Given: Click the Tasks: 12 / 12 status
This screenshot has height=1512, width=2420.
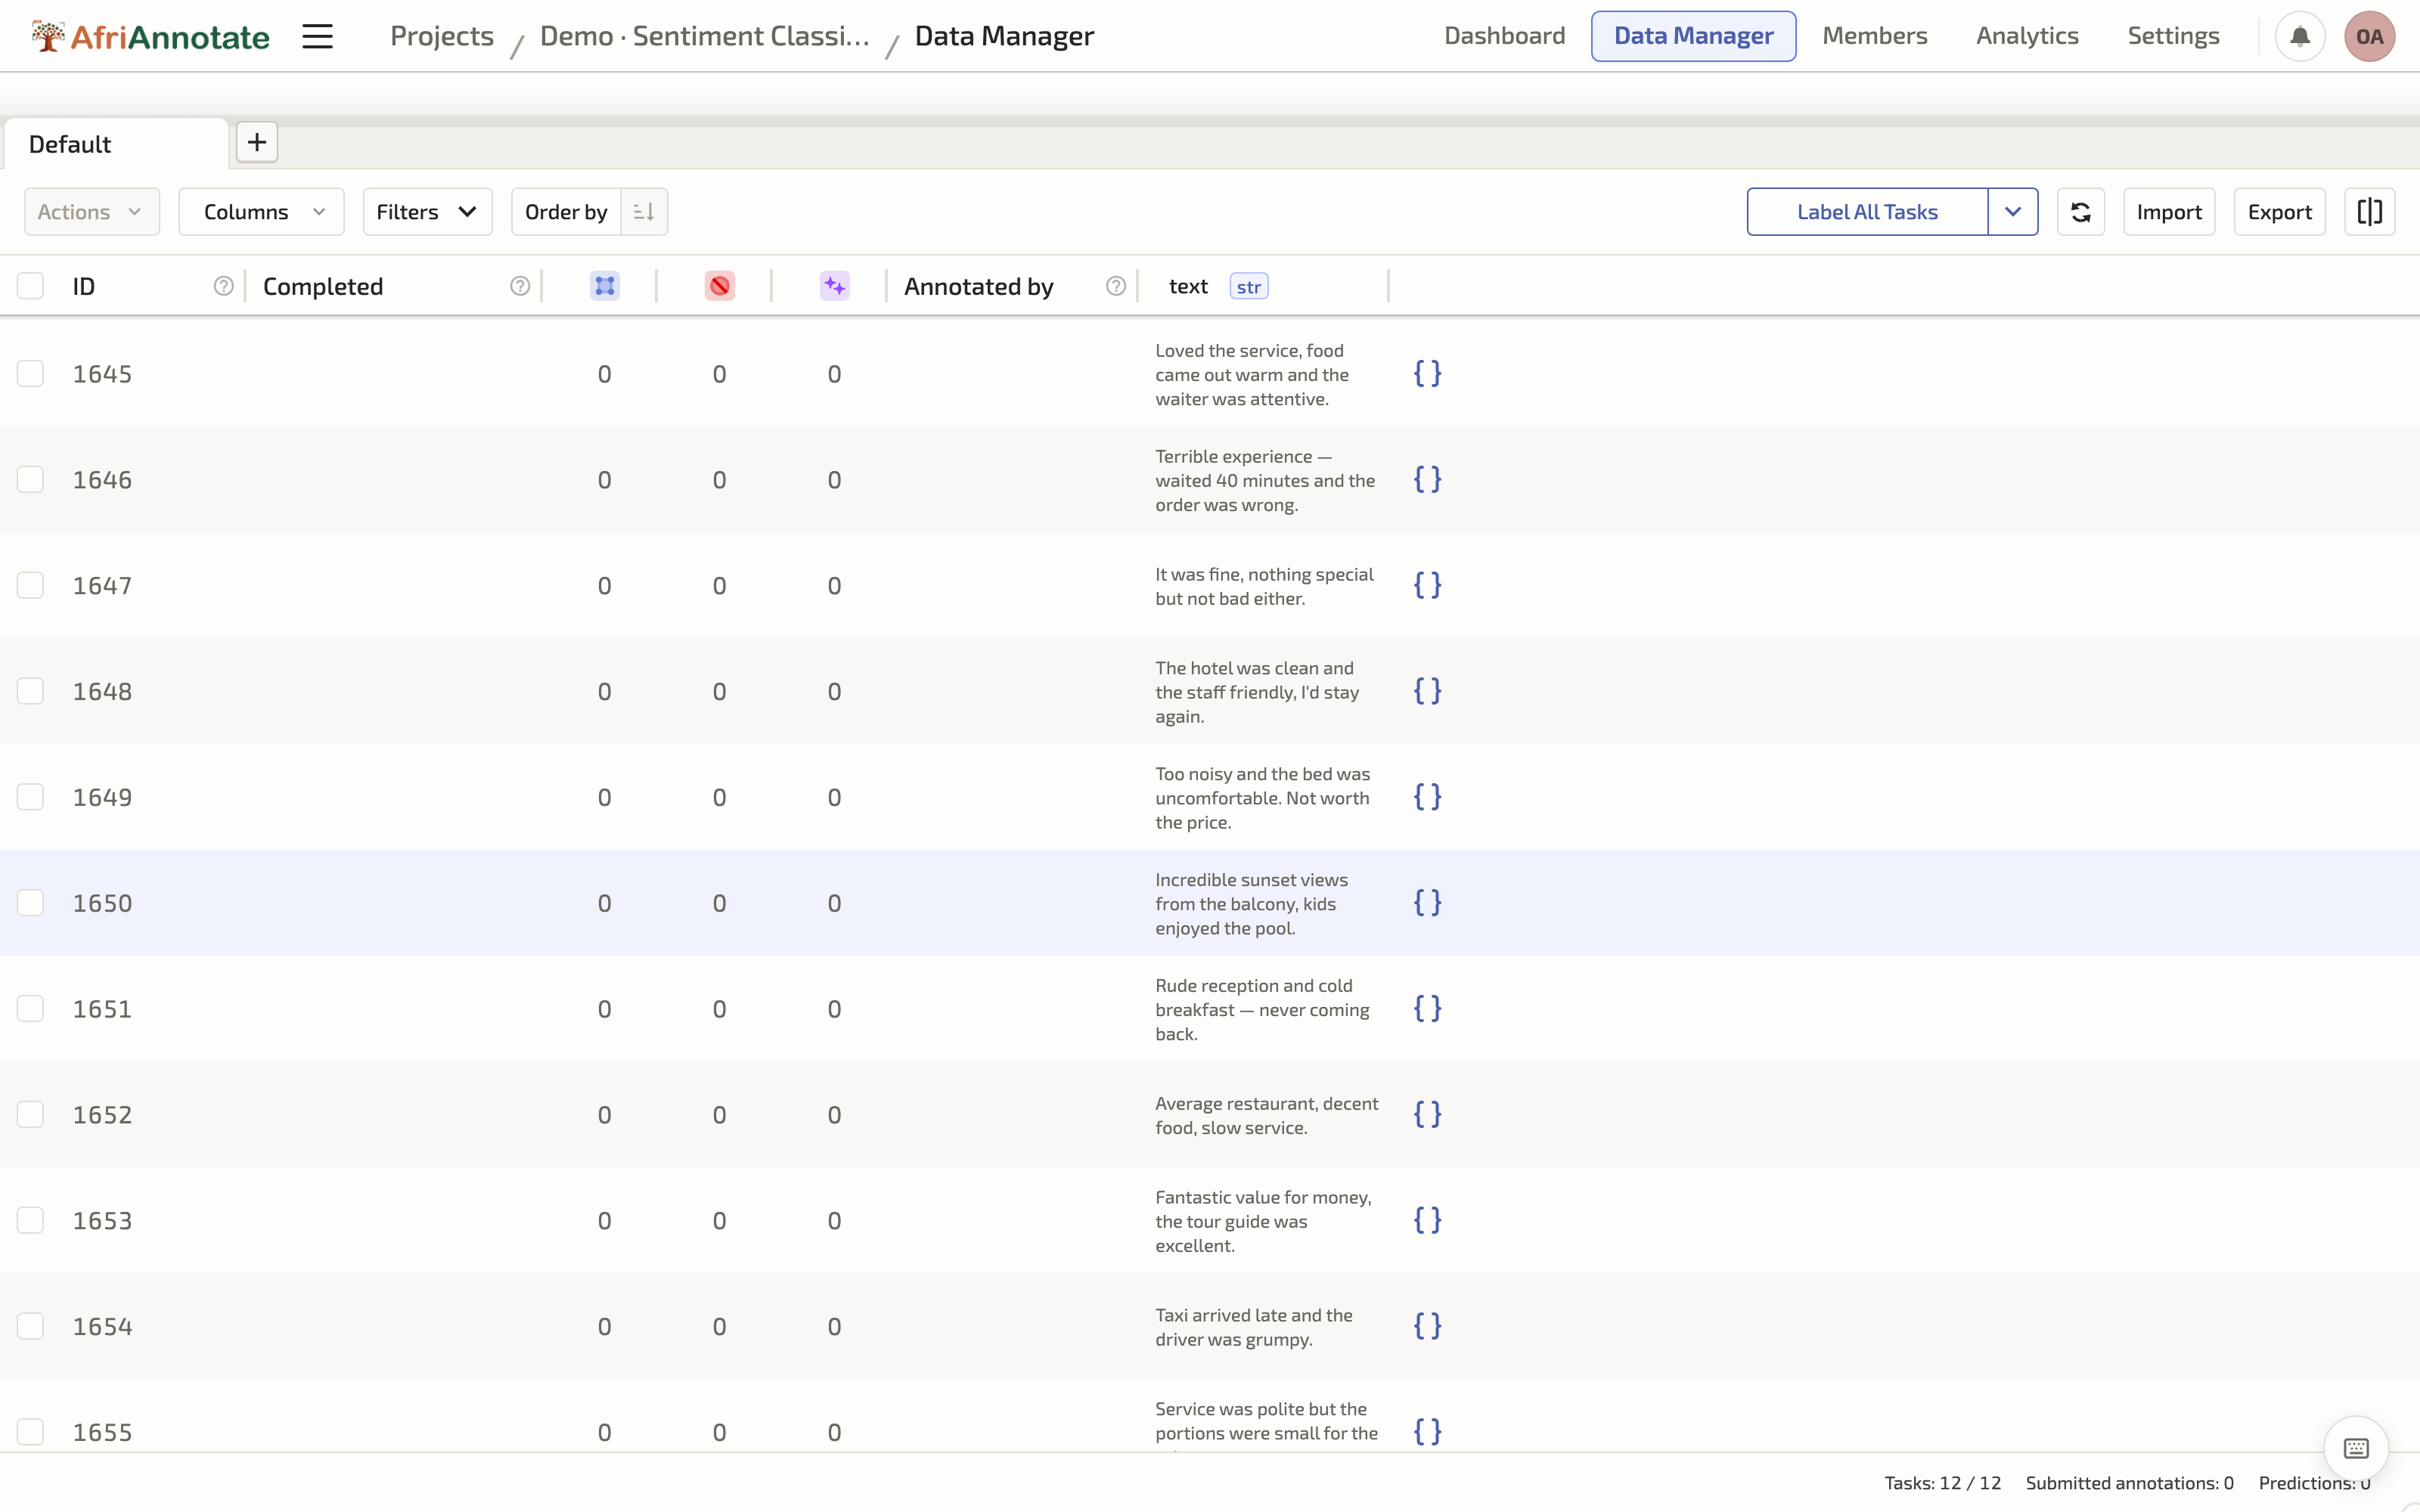Looking at the screenshot, I should [1942, 1483].
